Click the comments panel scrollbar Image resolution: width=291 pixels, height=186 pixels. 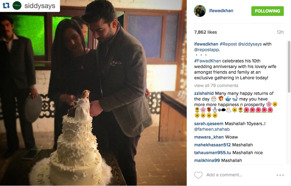(x=289, y=67)
